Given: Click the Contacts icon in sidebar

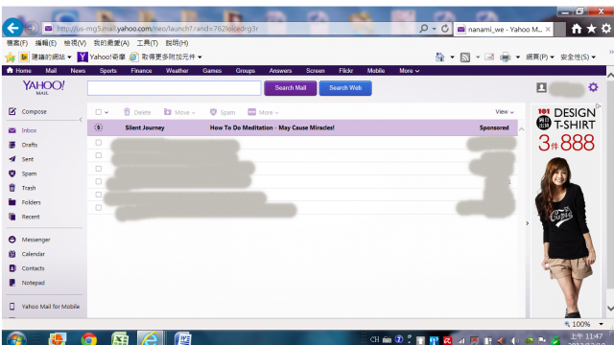Looking at the screenshot, I should pos(12,268).
